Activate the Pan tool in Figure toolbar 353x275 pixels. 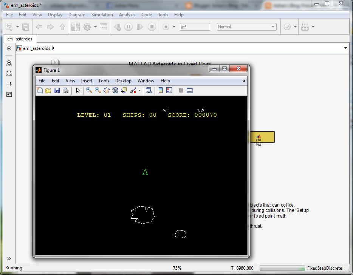107,90
